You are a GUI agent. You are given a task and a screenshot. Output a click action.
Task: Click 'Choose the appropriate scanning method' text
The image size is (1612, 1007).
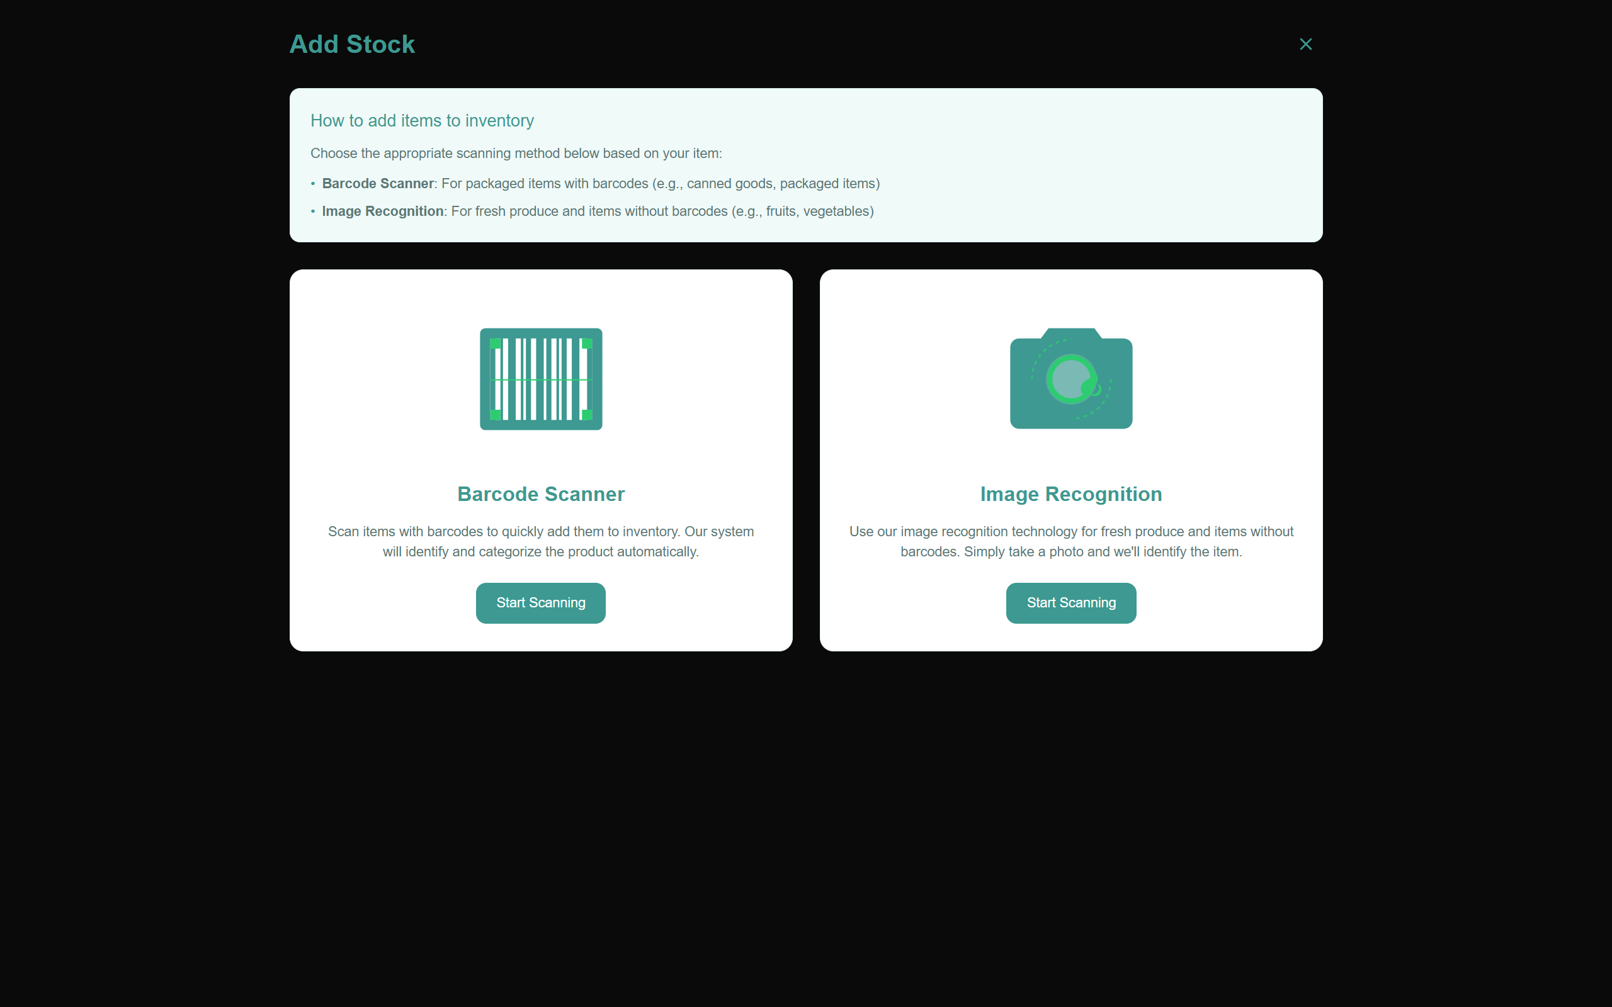[516, 153]
